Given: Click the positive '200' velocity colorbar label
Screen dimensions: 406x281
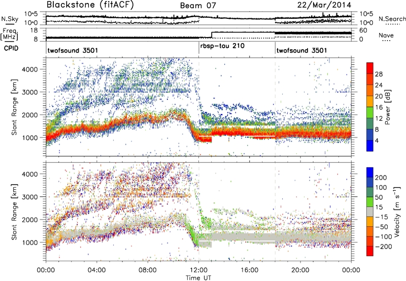Looking at the screenshot, I should [381, 178].
